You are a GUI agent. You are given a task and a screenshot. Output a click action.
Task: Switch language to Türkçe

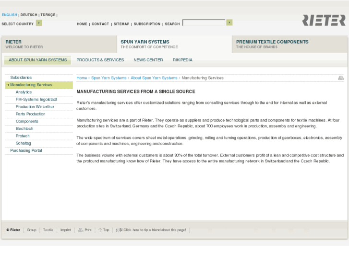pos(48,15)
